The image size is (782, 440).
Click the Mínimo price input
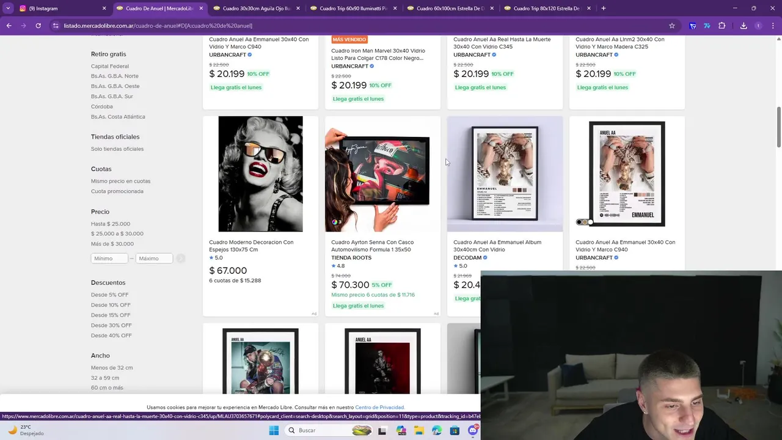109,258
